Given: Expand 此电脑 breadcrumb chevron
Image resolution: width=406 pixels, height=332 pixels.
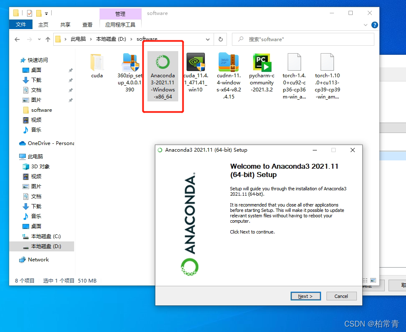Looking at the screenshot, I should [91, 39].
